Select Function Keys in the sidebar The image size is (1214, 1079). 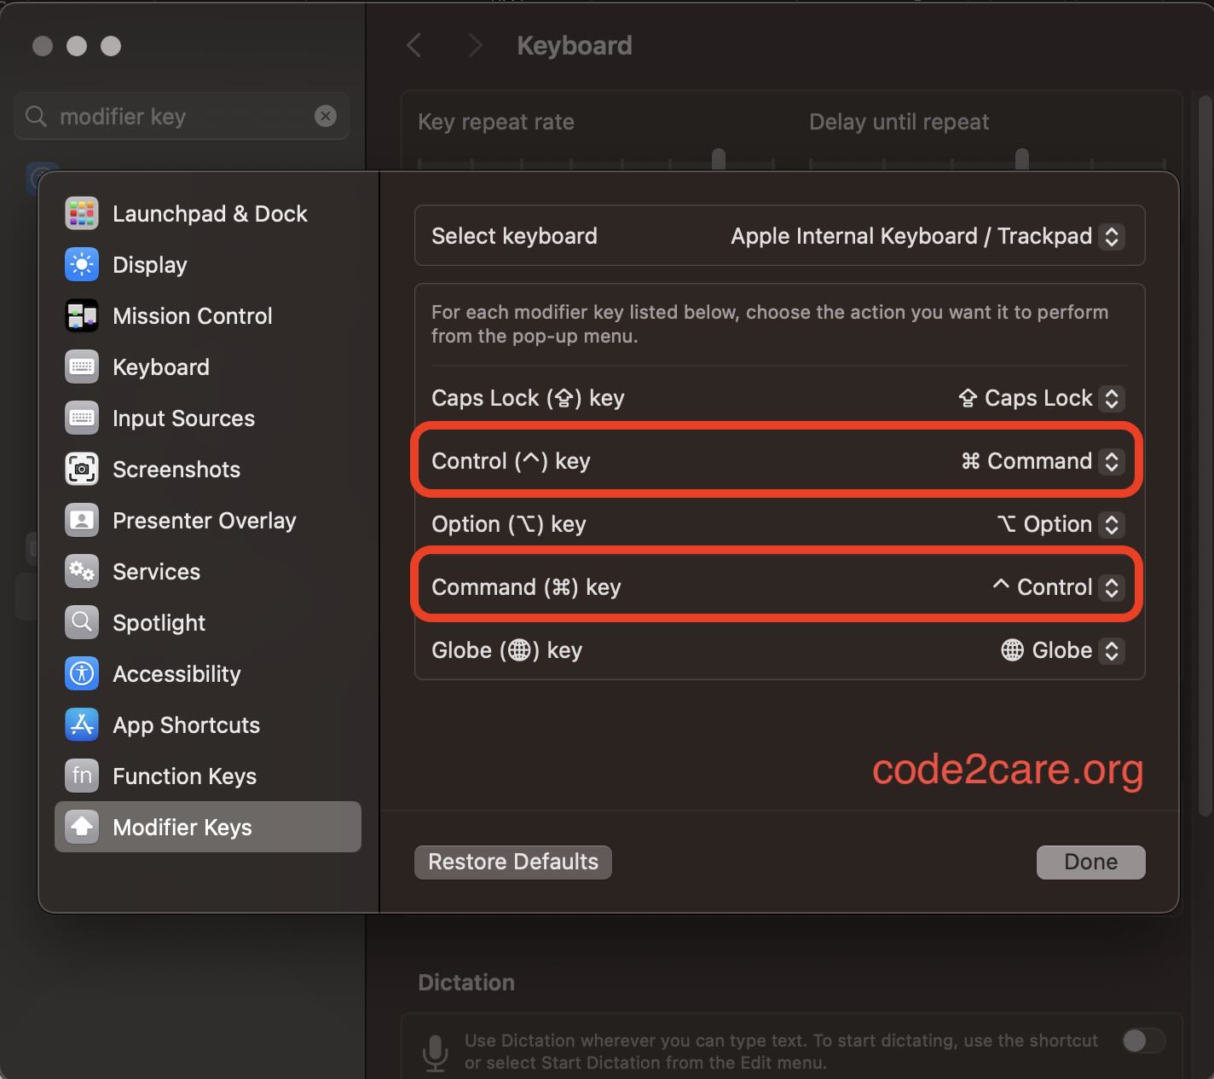pyautogui.click(x=184, y=776)
